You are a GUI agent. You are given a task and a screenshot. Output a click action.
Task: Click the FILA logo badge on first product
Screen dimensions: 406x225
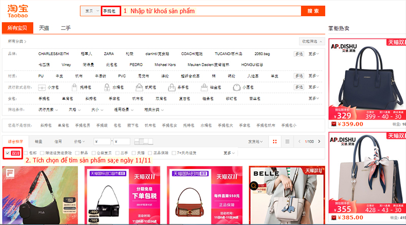point(10,173)
